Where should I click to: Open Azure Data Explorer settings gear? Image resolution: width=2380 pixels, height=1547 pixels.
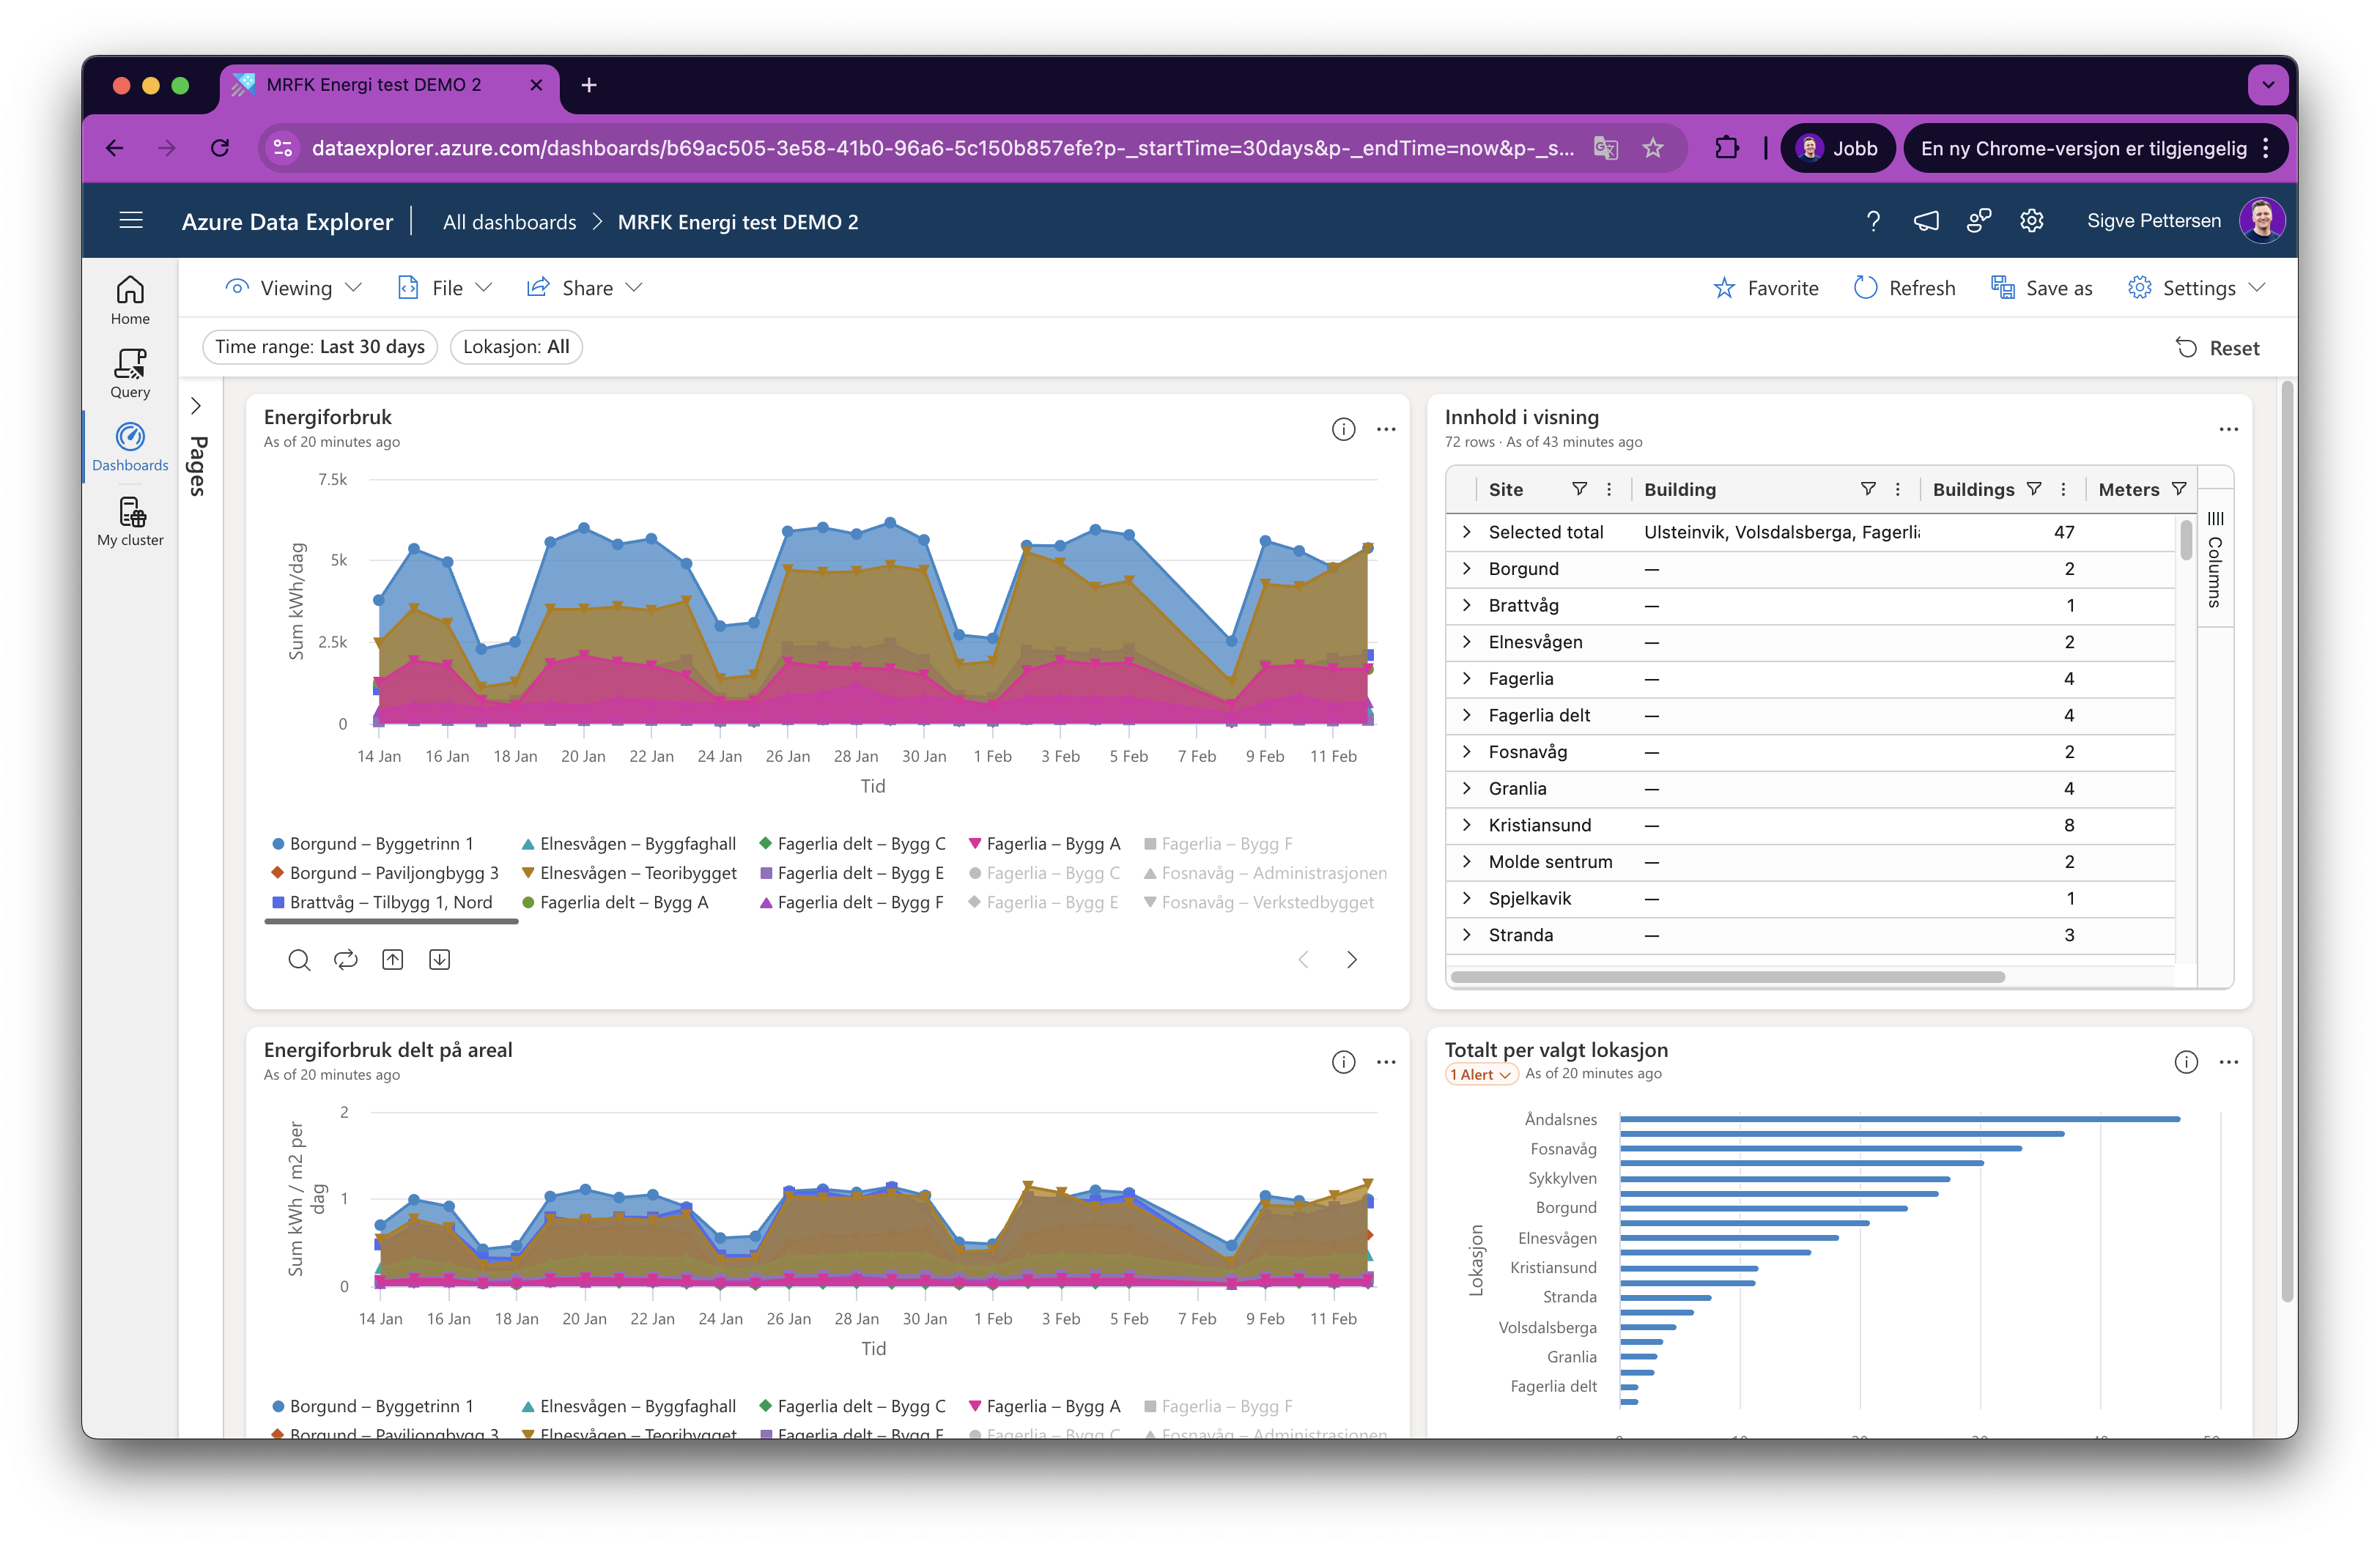click(x=2031, y=221)
